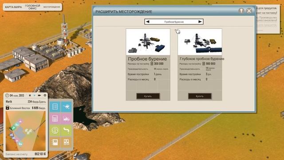
Task: Switch to the МЕСТОРОЖДЕНИЕ tab
Action: pyautogui.click(x=51, y=7)
